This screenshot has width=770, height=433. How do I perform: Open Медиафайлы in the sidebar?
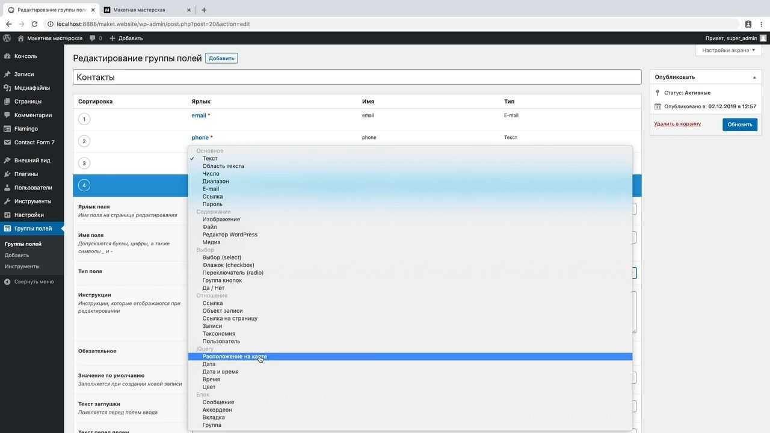click(x=32, y=88)
